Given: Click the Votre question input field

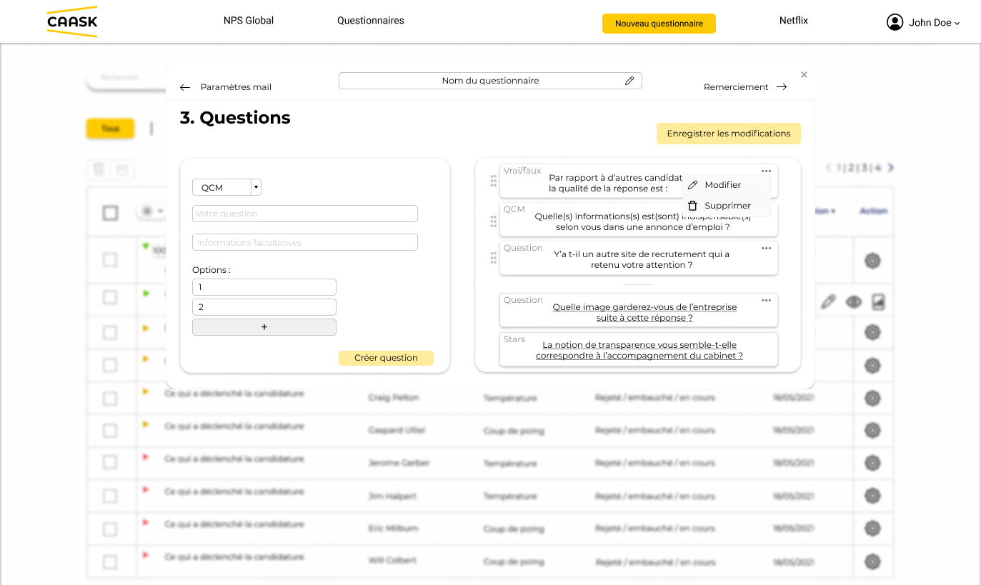Looking at the screenshot, I should (305, 214).
